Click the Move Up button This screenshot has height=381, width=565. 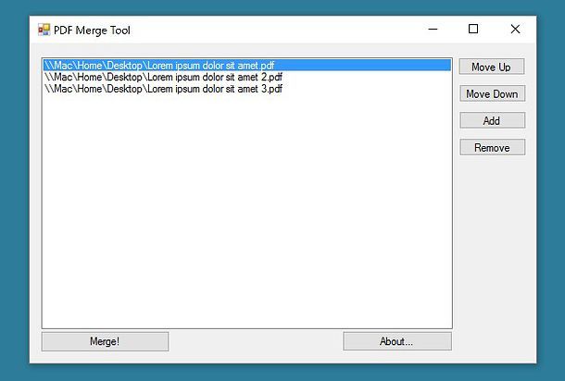[492, 67]
